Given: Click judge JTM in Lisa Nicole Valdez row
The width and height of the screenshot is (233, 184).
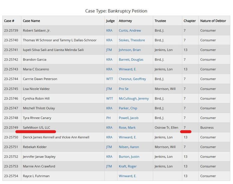Looking at the screenshot, I should (x=109, y=89).
